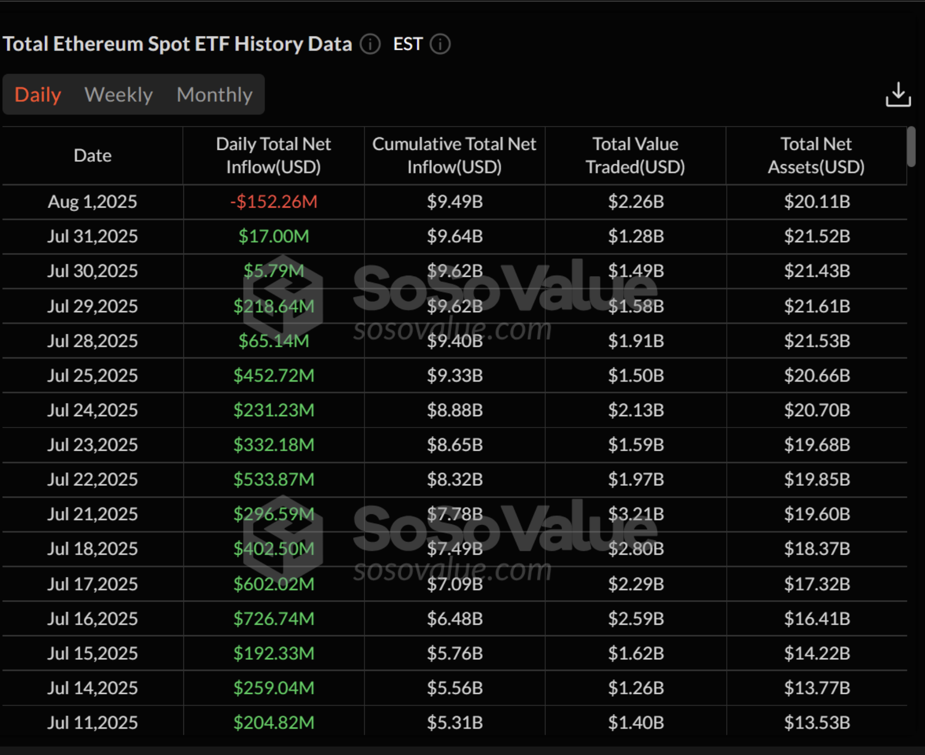Switch to the Monthly tab
Image resolution: width=925 pixels, height=755 pixels.
214,95
